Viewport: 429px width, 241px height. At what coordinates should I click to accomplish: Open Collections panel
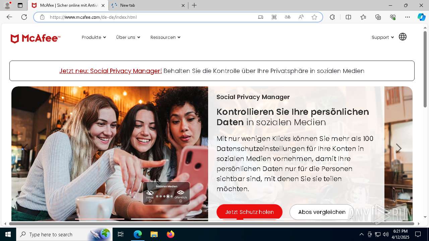click(378, 17)
